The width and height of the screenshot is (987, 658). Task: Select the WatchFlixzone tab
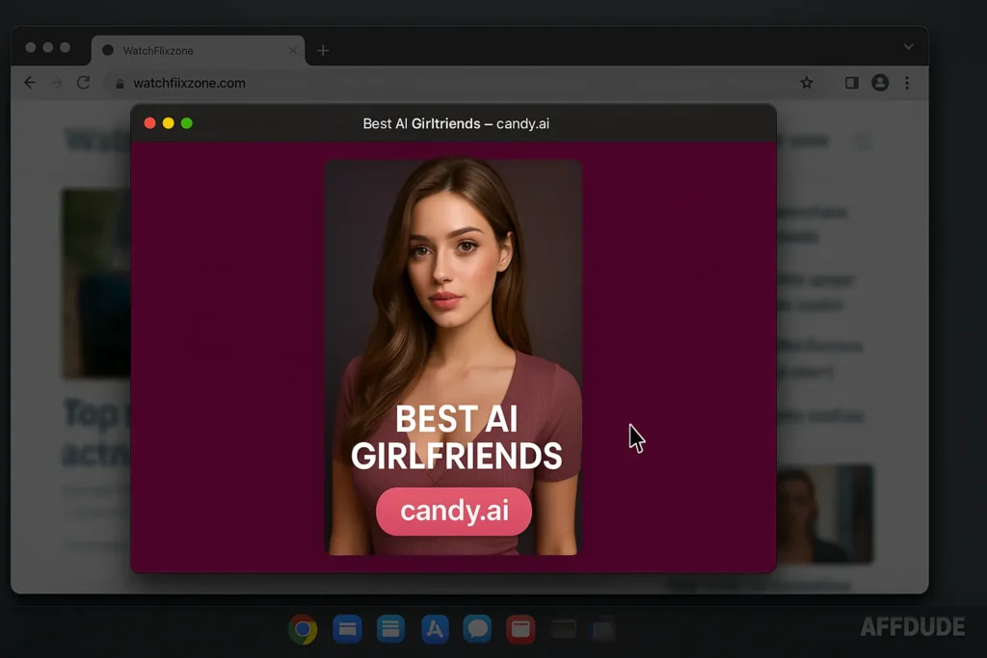198,50
